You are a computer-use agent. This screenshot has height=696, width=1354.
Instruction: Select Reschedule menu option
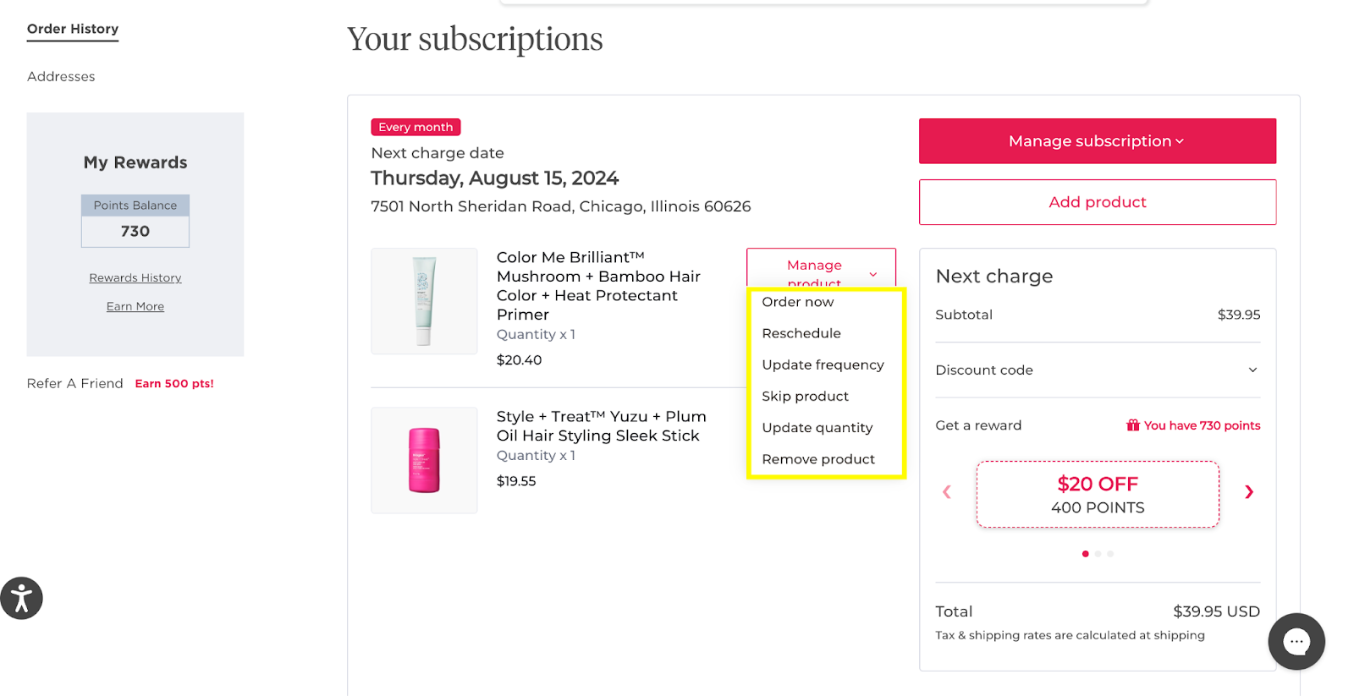tap(801, 333)
